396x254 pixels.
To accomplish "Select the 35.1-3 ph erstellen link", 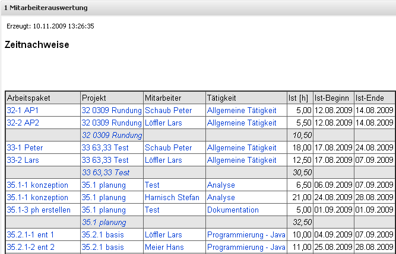I will tap(39, 210).
